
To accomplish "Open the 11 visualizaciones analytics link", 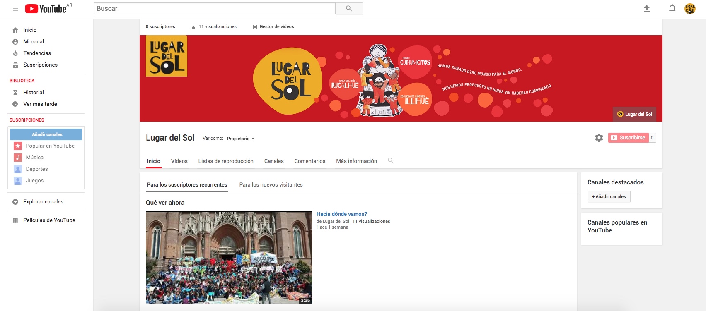I will (x=218, y=27).
